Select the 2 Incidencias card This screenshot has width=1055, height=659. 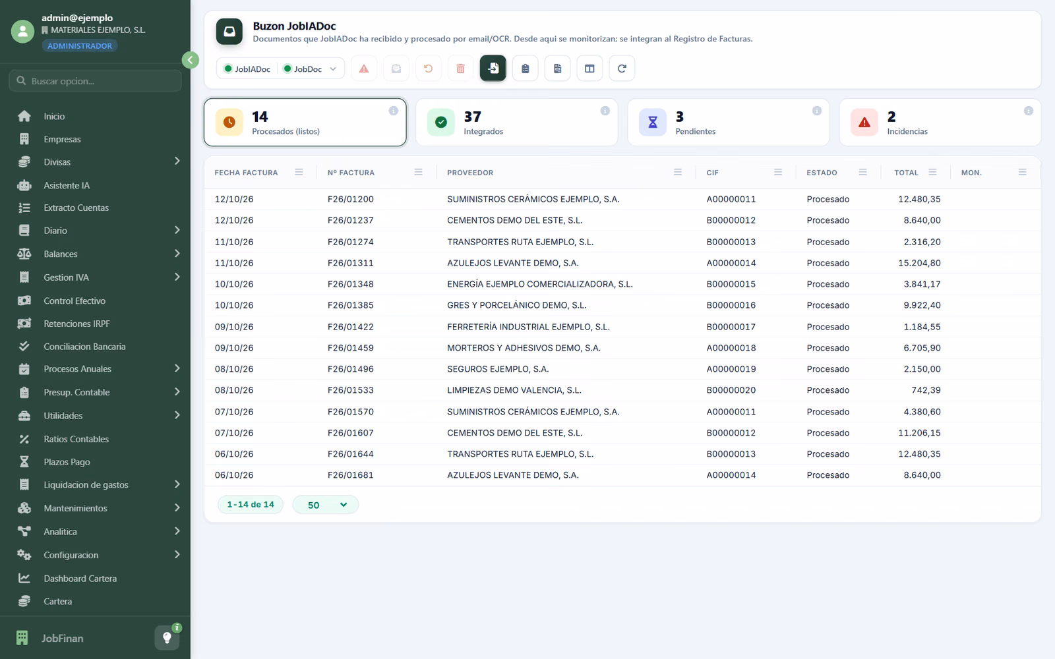(940, 123)
